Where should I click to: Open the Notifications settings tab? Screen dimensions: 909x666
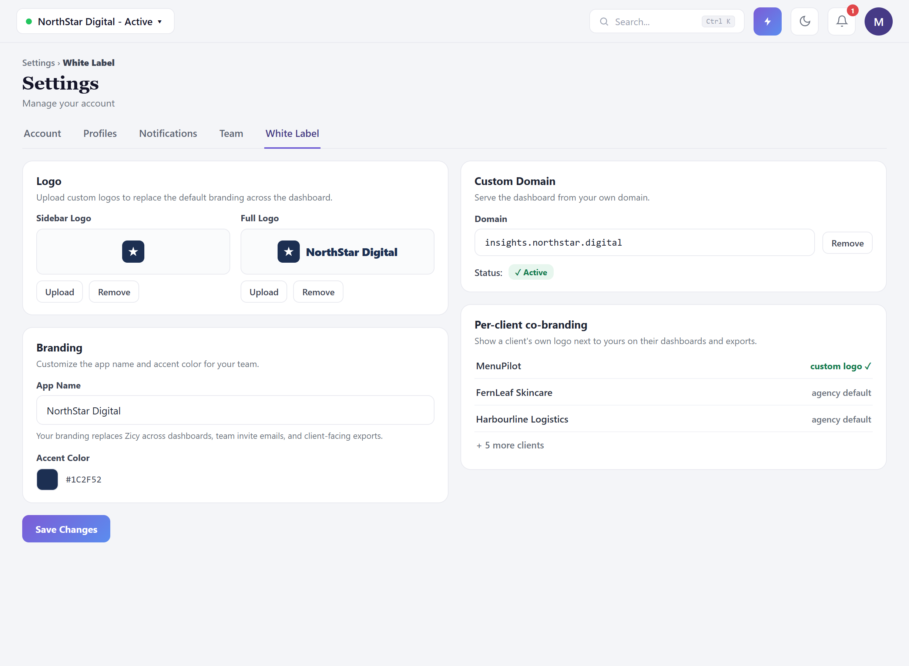coord(168,134)
